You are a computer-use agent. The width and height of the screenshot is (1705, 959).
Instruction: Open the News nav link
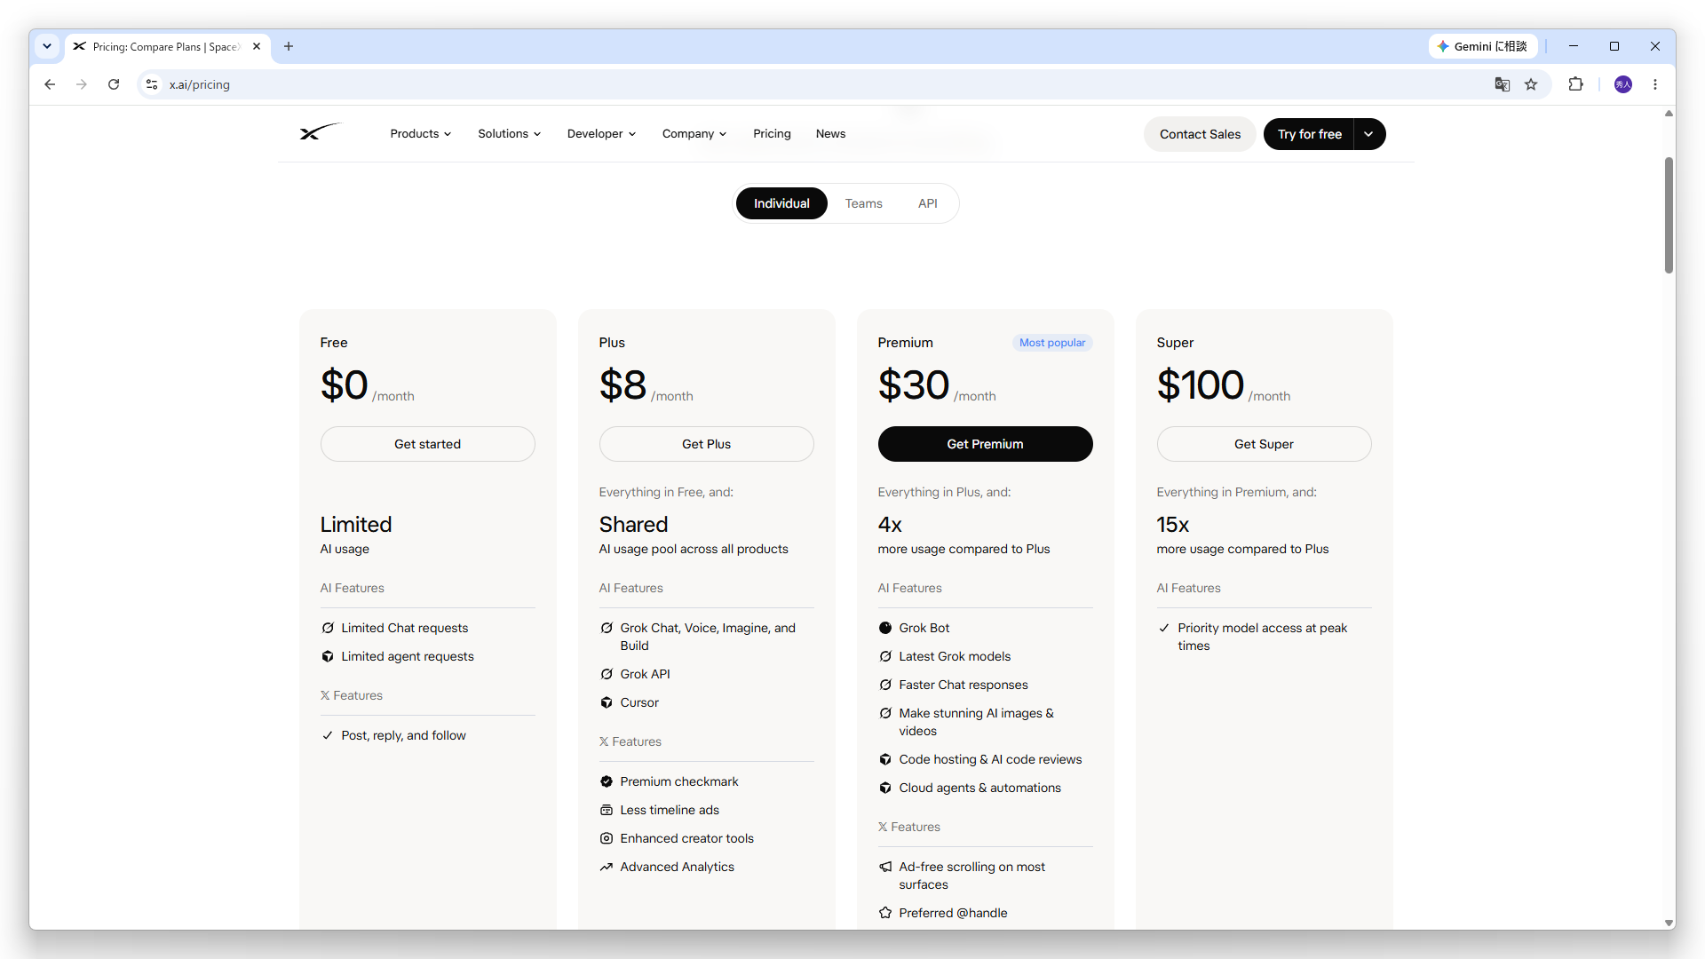coord(830,133)
